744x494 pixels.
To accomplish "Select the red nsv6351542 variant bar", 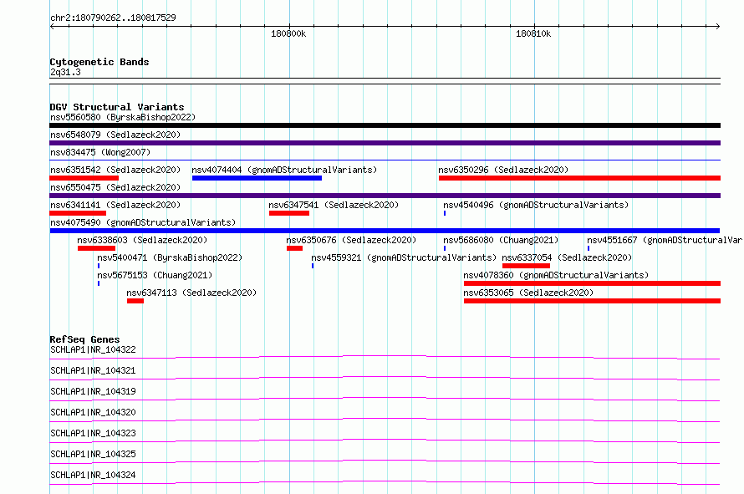I will [84, 178].
